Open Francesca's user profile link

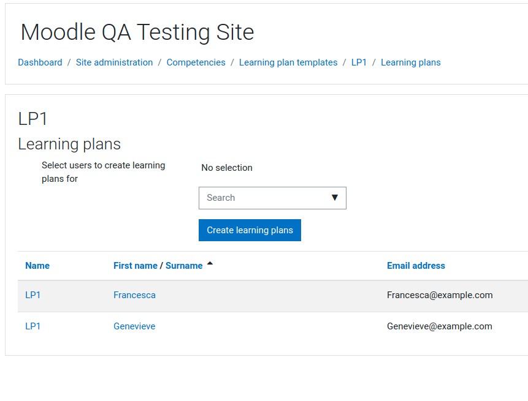(x=134, y=295)
